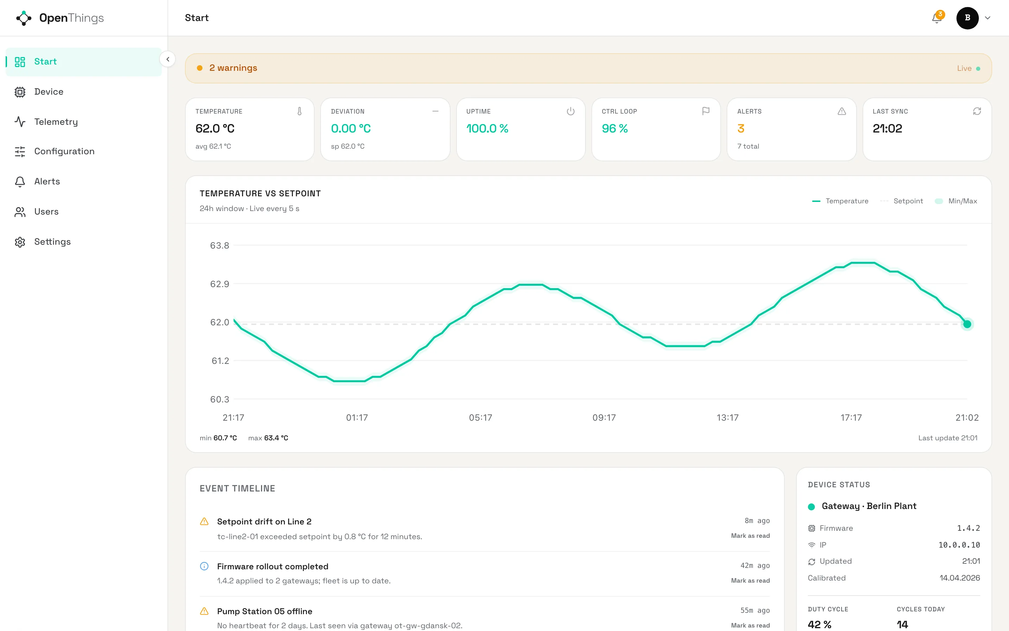Click the 62.0 °C temperature value
This screenshot has width=1009, height=631.
(x=215, y=129)
